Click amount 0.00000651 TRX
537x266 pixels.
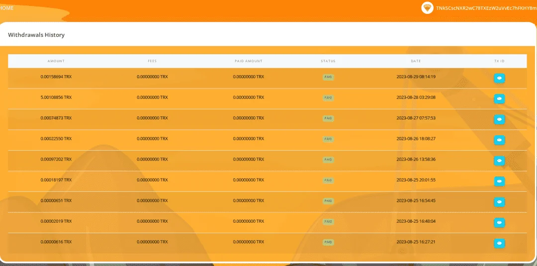[x=56, y=200]
